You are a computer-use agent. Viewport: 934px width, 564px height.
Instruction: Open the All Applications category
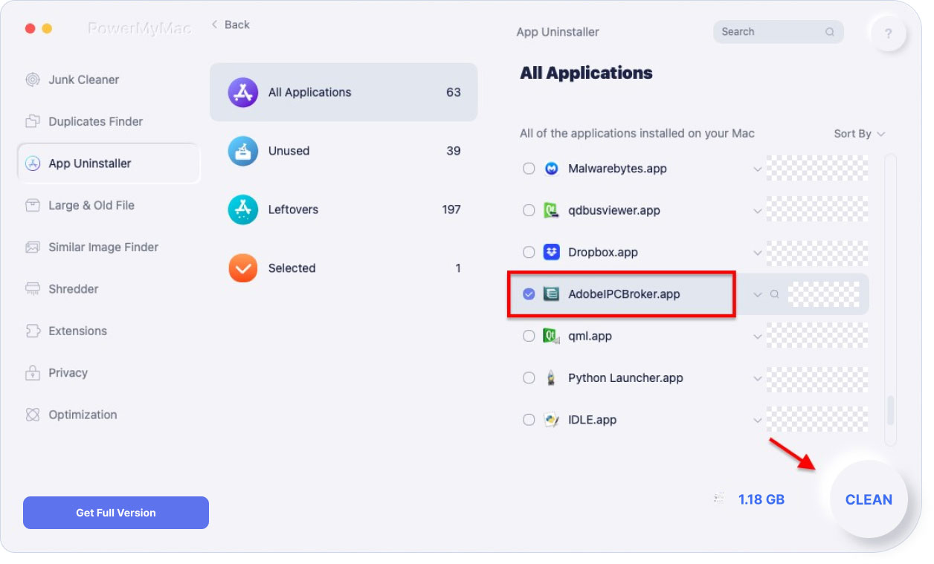pyautogui.click(x=344, y=92)
